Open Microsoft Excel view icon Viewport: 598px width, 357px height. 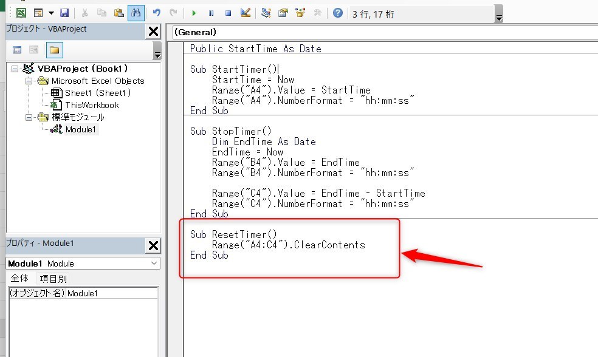(x=21, y=13)
